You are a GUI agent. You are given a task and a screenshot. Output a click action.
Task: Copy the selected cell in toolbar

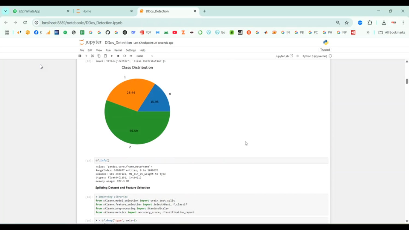(99, 56)
